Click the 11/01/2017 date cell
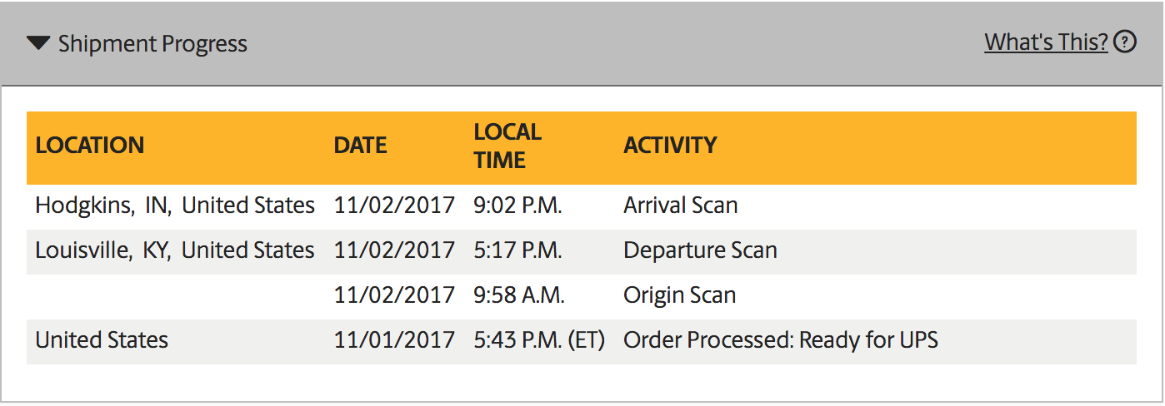The height and width of the screenshot is (406, 1165). pyautogui.click(x=394, y=340)
